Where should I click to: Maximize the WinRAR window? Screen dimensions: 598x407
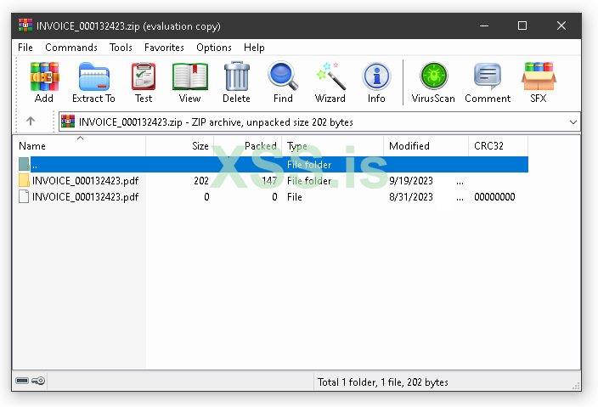coord(522,25)
